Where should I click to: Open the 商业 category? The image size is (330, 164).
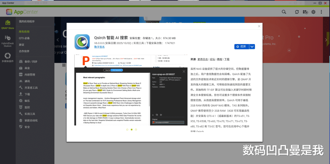click(x=24, y=68)
